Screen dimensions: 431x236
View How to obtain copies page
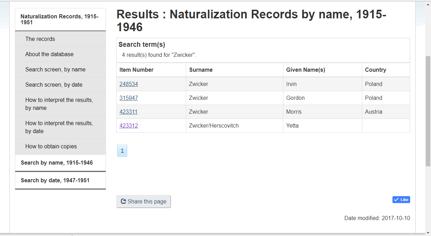(x=51, y=146)
